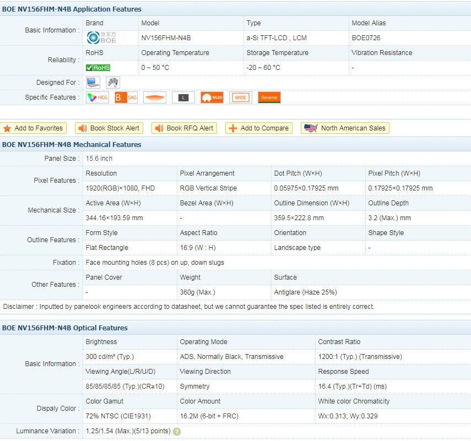Open North American Sales

click(x=345, y=128)
